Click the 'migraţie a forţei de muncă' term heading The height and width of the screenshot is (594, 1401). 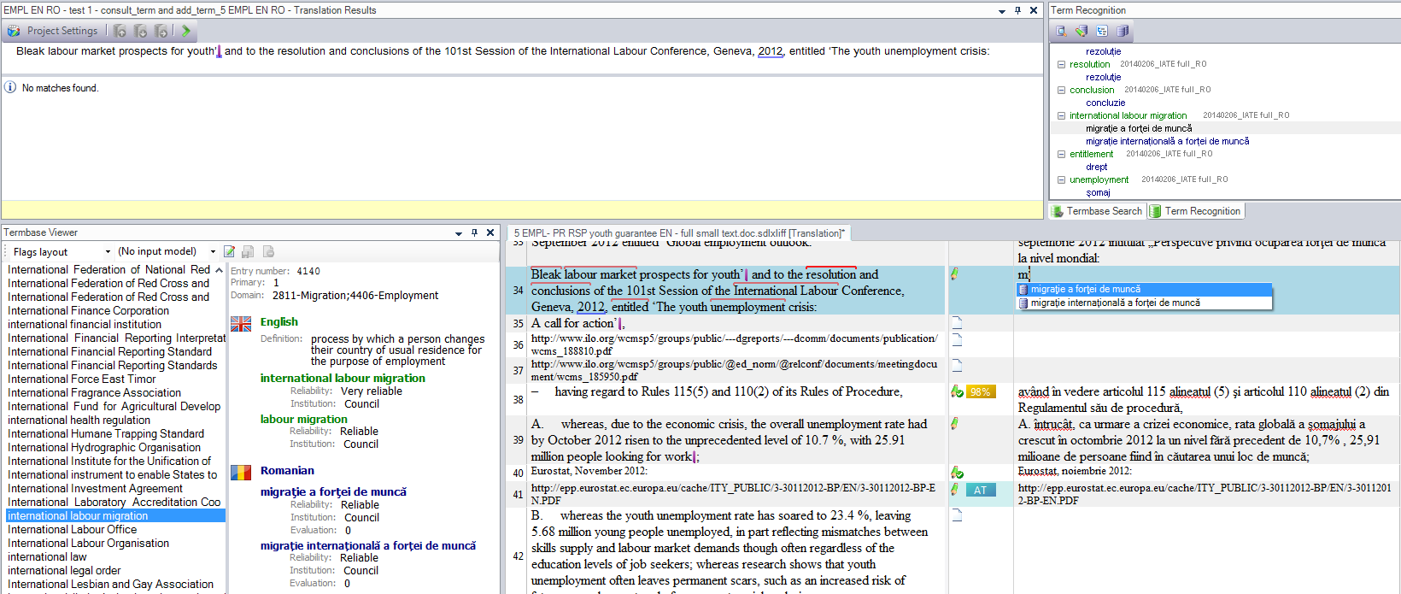[x=333, y=491]
